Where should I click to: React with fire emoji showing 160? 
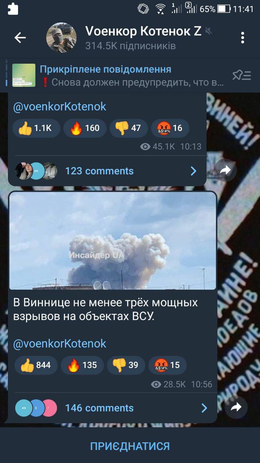85,128
